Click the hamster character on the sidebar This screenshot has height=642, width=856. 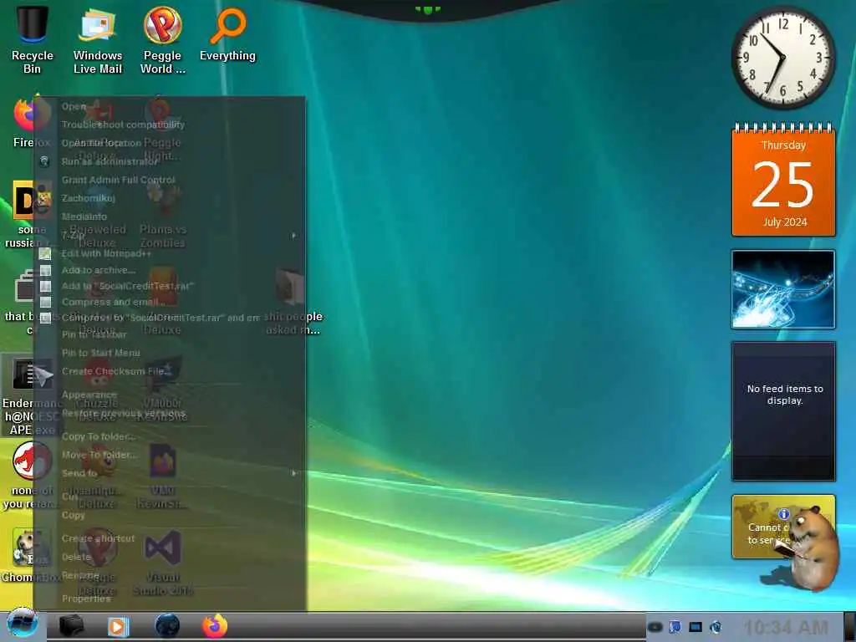tap(811, 548)
